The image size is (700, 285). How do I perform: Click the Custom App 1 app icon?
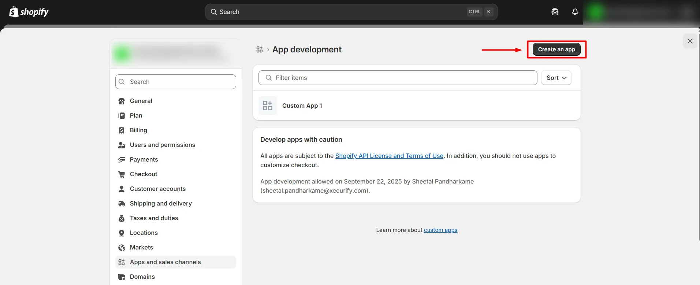coord(268,106)
